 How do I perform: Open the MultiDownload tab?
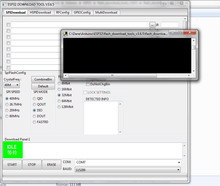pos(106,13)
